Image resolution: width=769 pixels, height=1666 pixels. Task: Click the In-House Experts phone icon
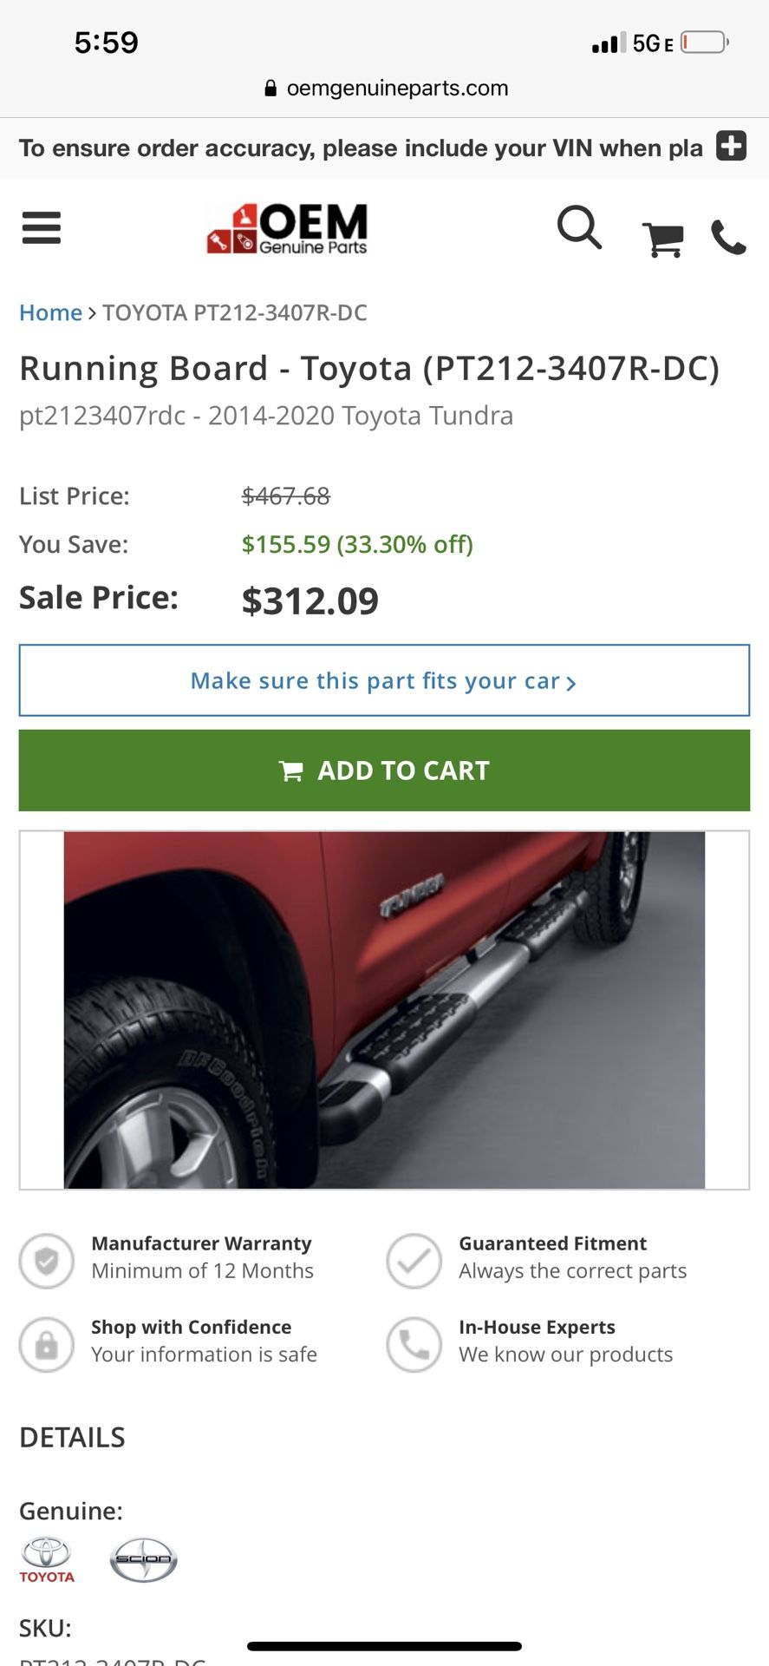pyautogui.click(x=414, y=1344)
